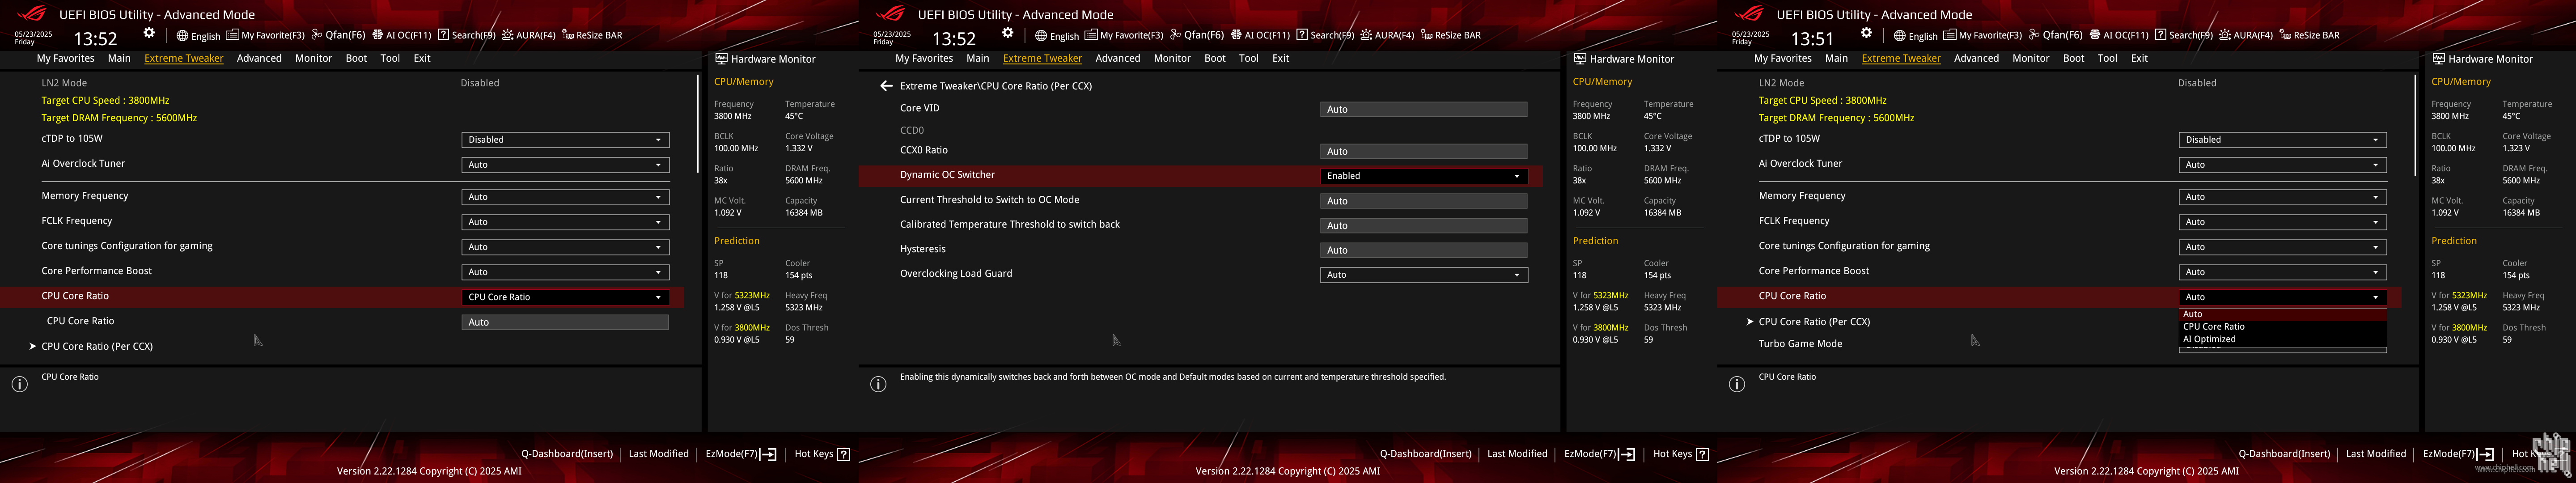Screen dimensions: 2576x483
Task: Open Memory Frequency dropdown in right screen
Action: pyautogui.click(x=2283, y=197)
